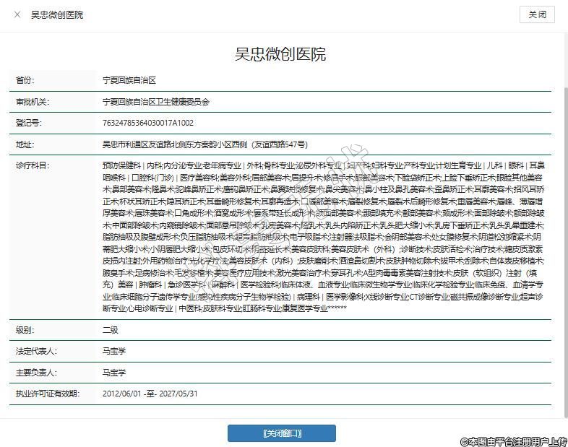Select the 登记号 row label
The image size is (568, 447).
(29, 123)
